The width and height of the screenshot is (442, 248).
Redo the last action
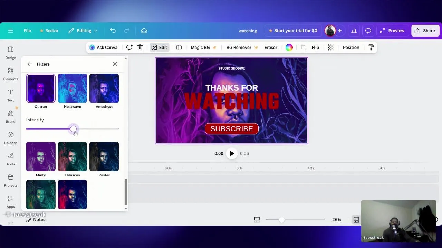pos(127,31)
